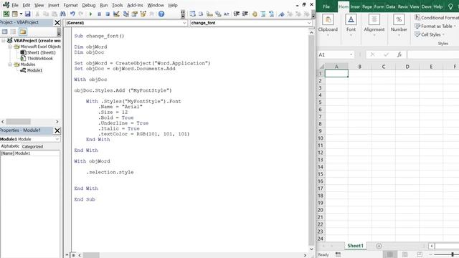Open the change_font procedure dropdown
Viewport: 459px width, 258px height.
(x=309, y=23)
